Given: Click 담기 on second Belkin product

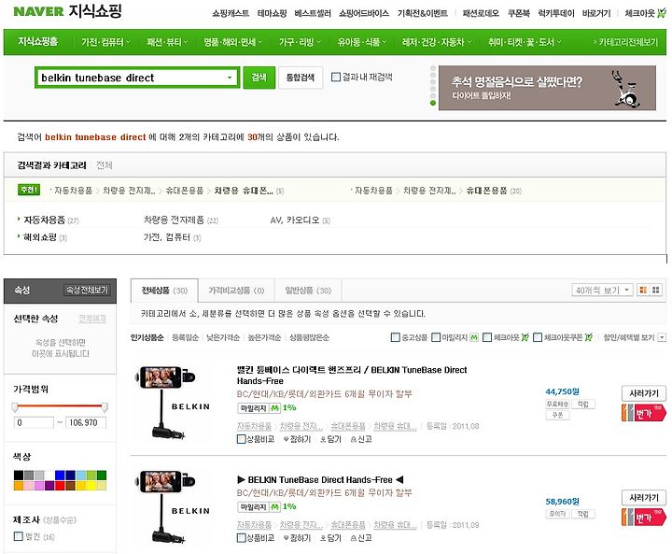Looking at the screenshot, I should click(330, 538).
